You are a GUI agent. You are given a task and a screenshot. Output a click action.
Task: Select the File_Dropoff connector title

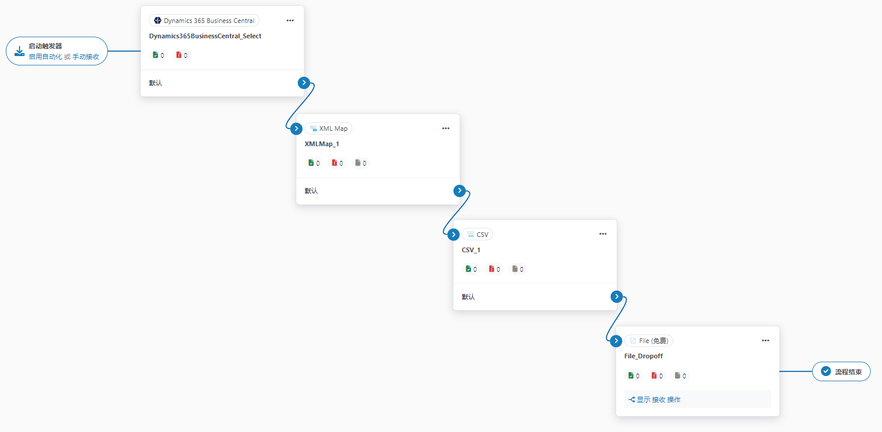tap(643, 356)
